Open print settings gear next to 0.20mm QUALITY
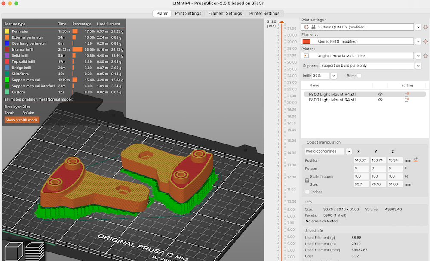The image size is (430, 261). (425, 27)
